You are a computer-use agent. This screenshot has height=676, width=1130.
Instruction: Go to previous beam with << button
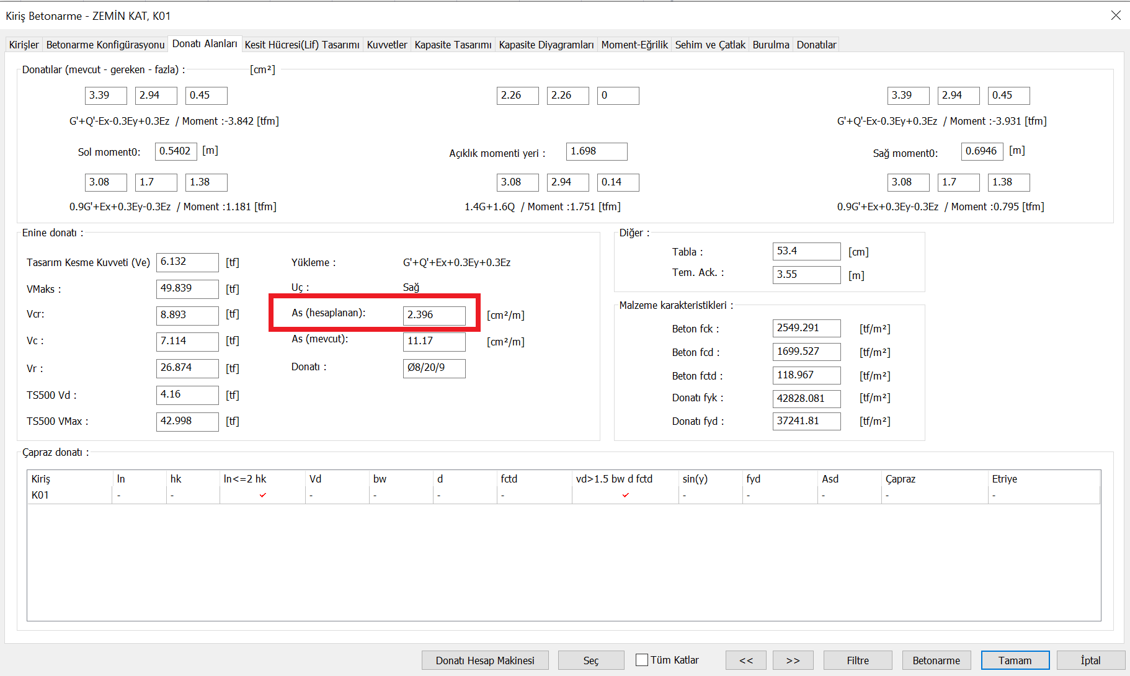746,660
